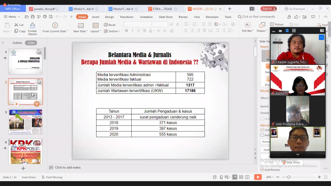Open the Section dropdown
Image resolution: width=331 pixels, height=186 pixels.
pyautogui.click(x=112, y=31)
